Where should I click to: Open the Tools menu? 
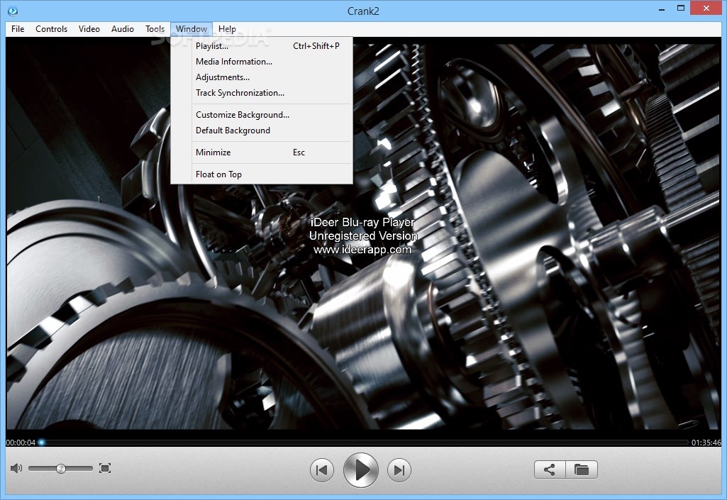pyautogui.click(x=155, y=29)
